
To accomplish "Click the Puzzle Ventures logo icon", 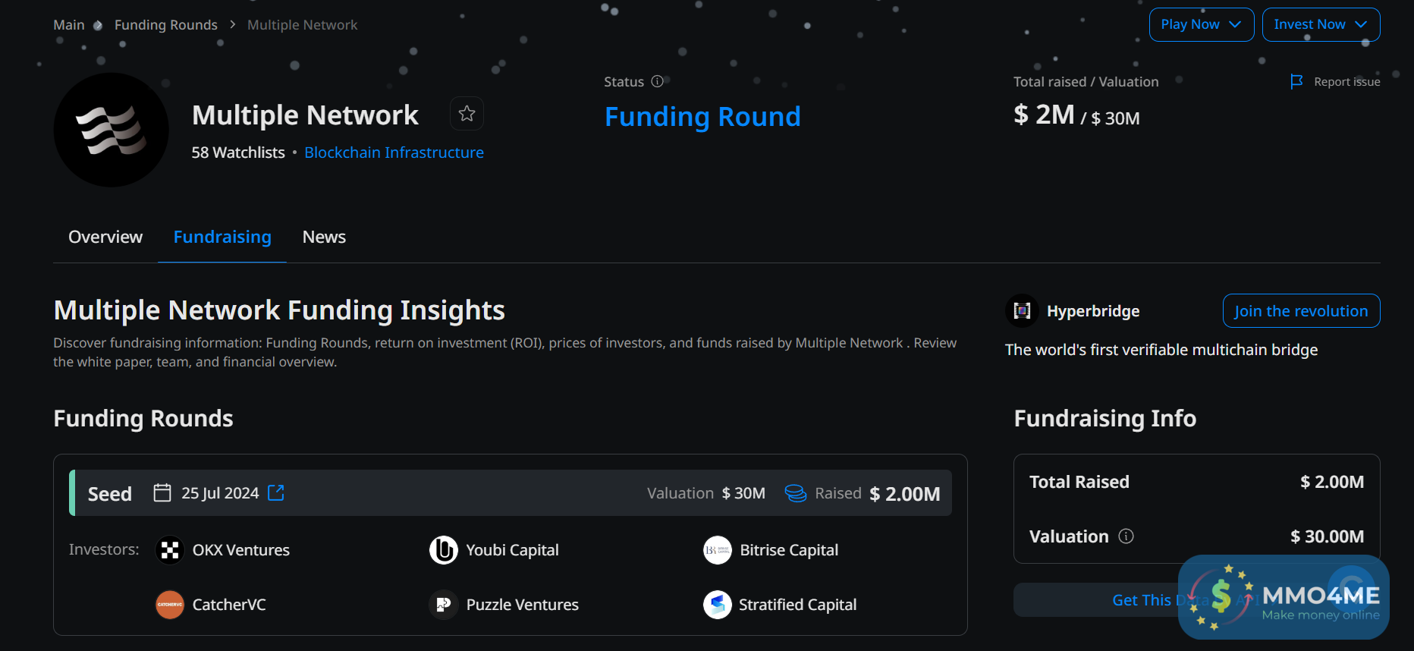I will [x=444, y=605].
